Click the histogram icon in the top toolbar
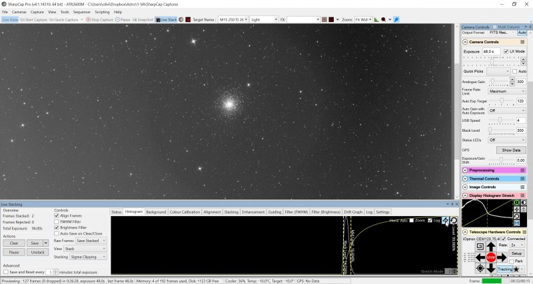The height and width of the screenshot is (284, 533). [376, 20]
